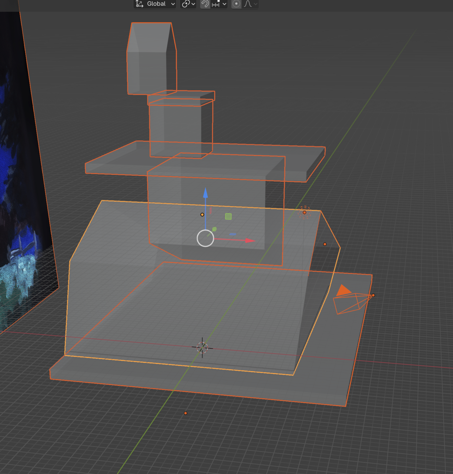453x474 pixels.
Task: Toggle snapping with the magnet icon
Action: point(205,4)
